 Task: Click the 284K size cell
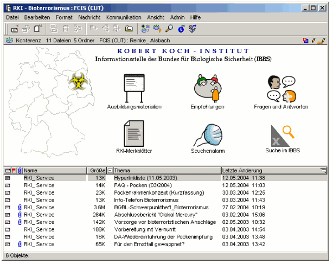[99, 215]
